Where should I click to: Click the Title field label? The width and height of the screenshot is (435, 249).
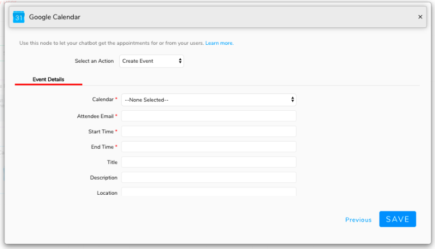coord(112,162)
